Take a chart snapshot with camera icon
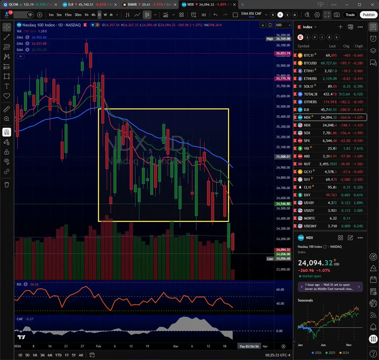Screen dimensions: 379x360 point(337,15)
